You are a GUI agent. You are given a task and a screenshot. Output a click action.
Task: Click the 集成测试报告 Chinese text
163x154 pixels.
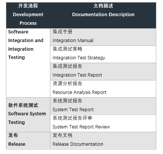[x=67, y=66]
